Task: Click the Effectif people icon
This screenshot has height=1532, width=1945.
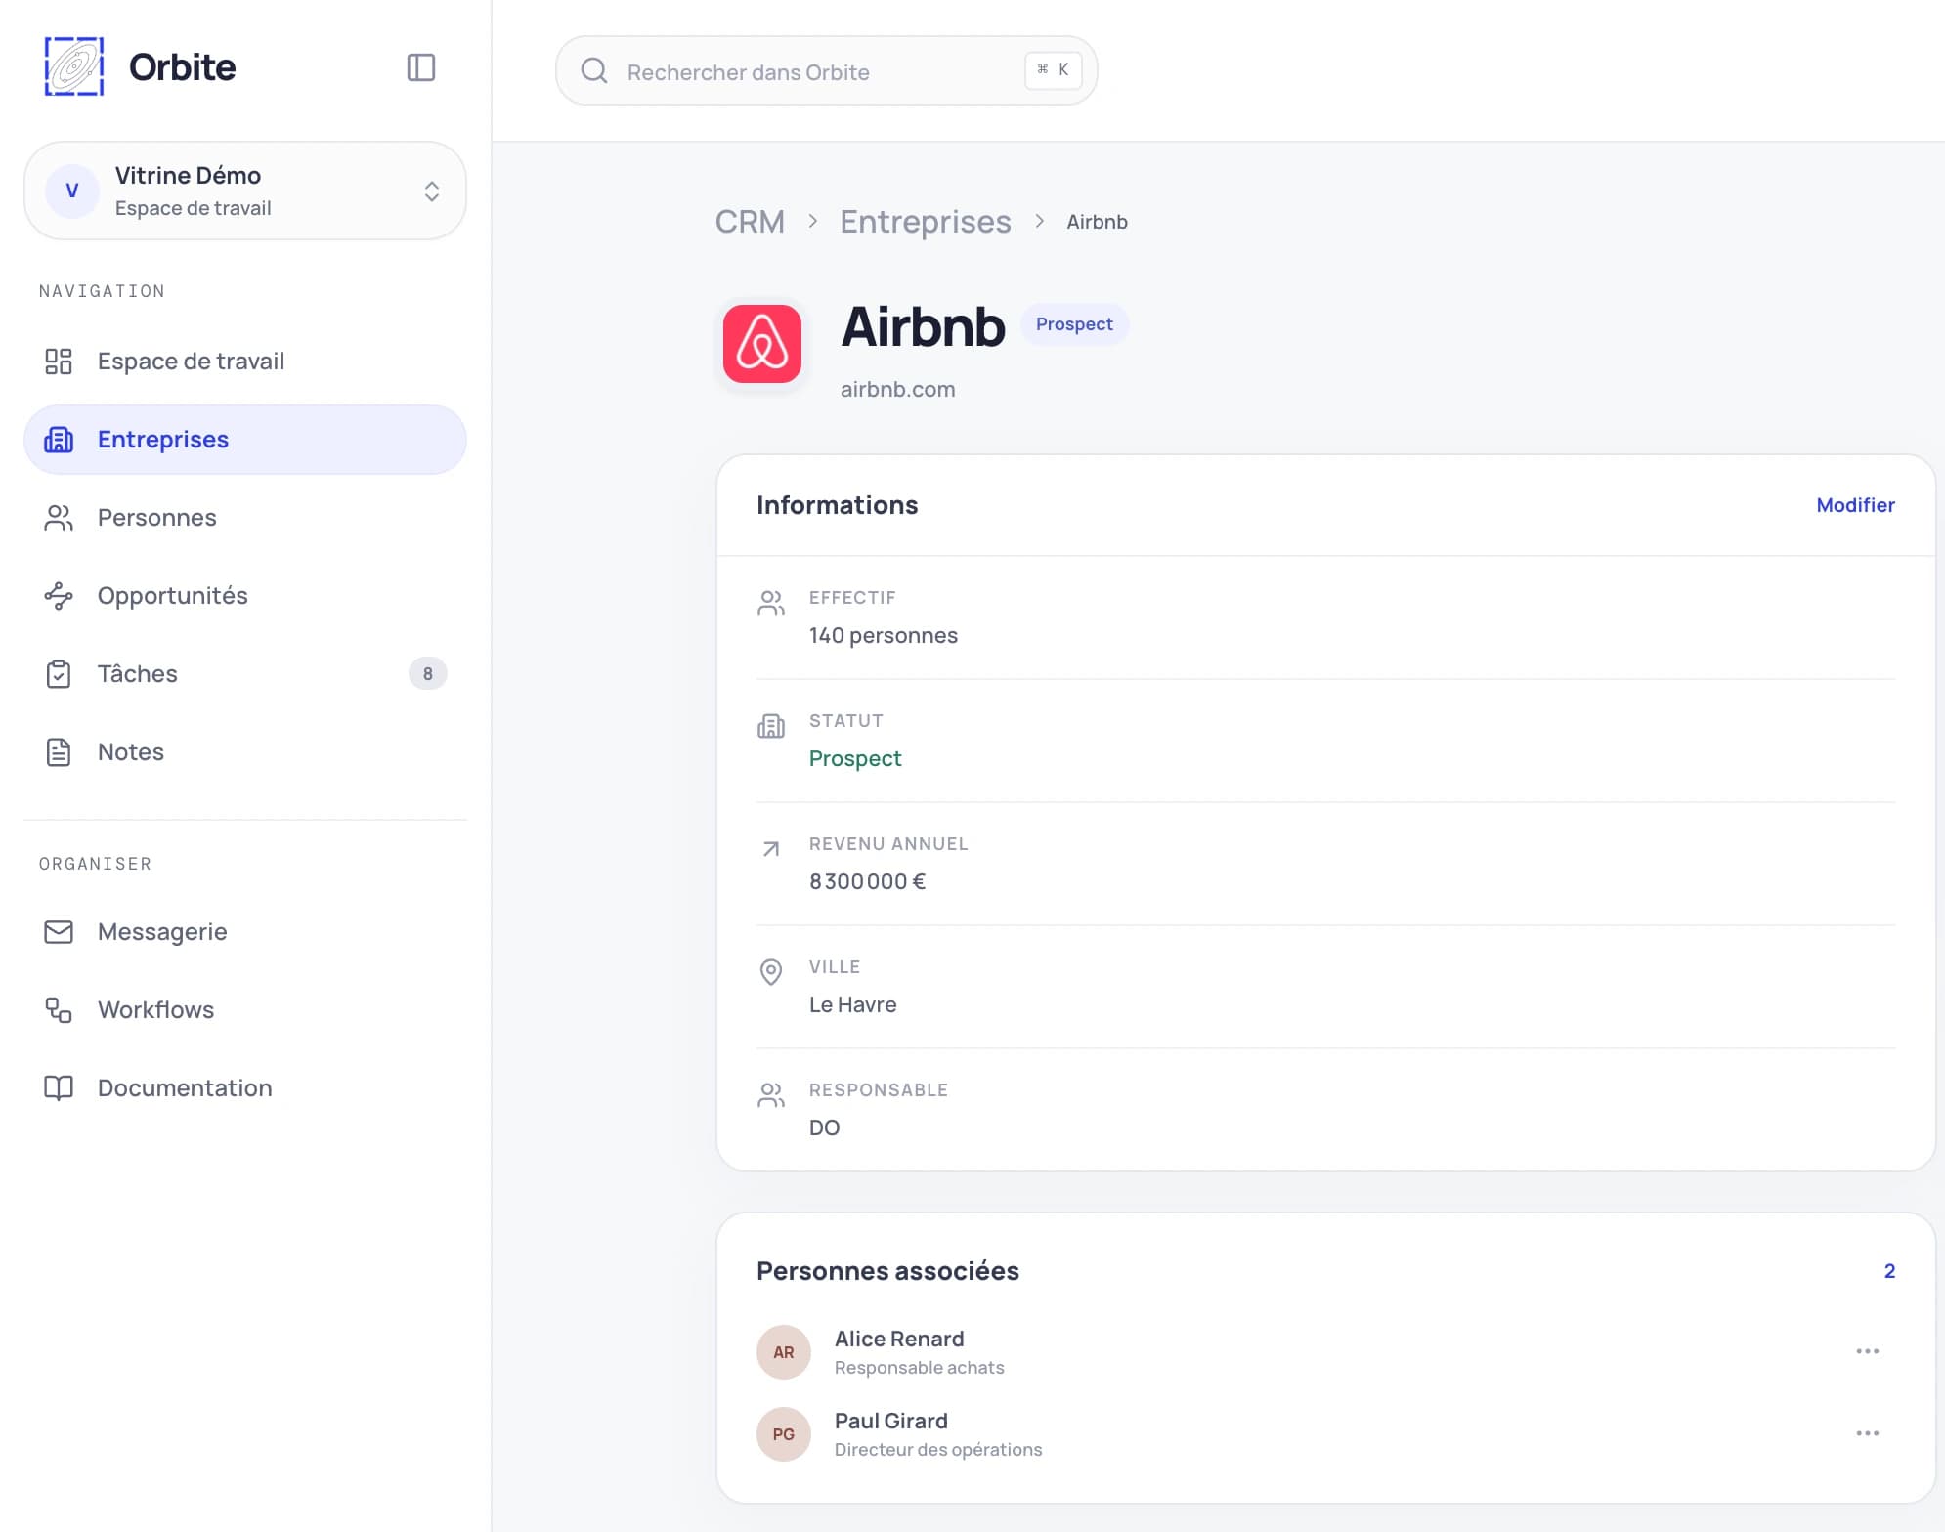Action: pos(771,603)
